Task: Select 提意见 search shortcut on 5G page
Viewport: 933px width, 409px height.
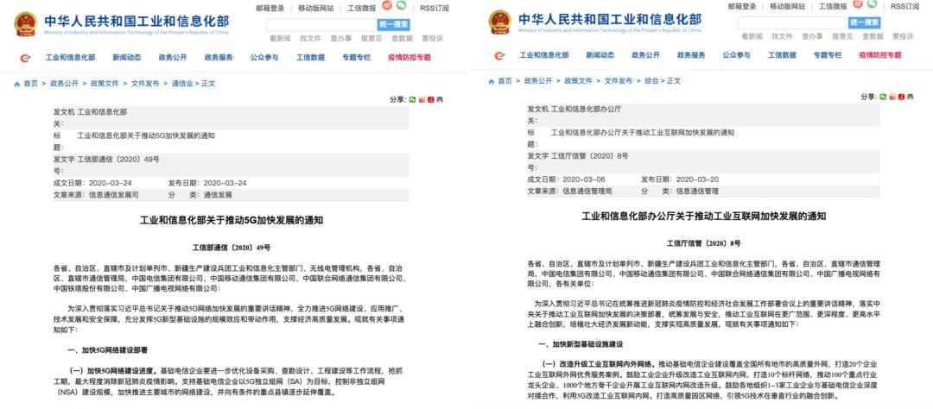Action: tap(371, 38)
